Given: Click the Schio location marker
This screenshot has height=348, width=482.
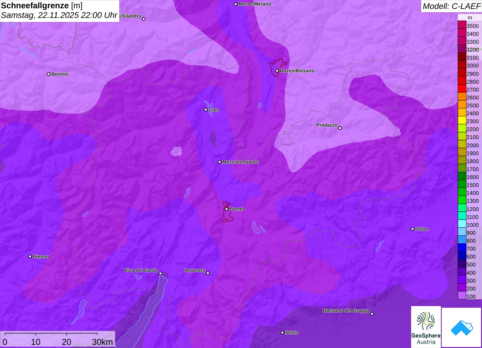Looking at the screenshot, I should (282, 333).
